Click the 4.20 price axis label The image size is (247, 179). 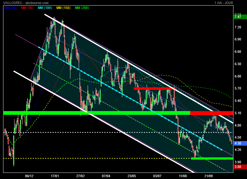point(238,150)
